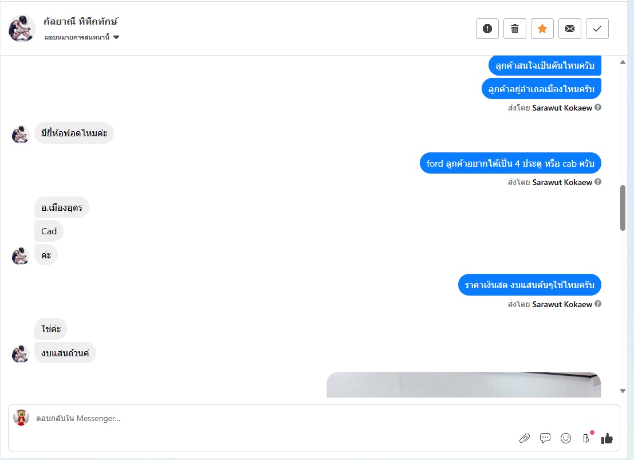The image size is (634, 460).
Task: Mark conversation unread with envelope icon
Action: pyautogui.click(x=570, y=29)
